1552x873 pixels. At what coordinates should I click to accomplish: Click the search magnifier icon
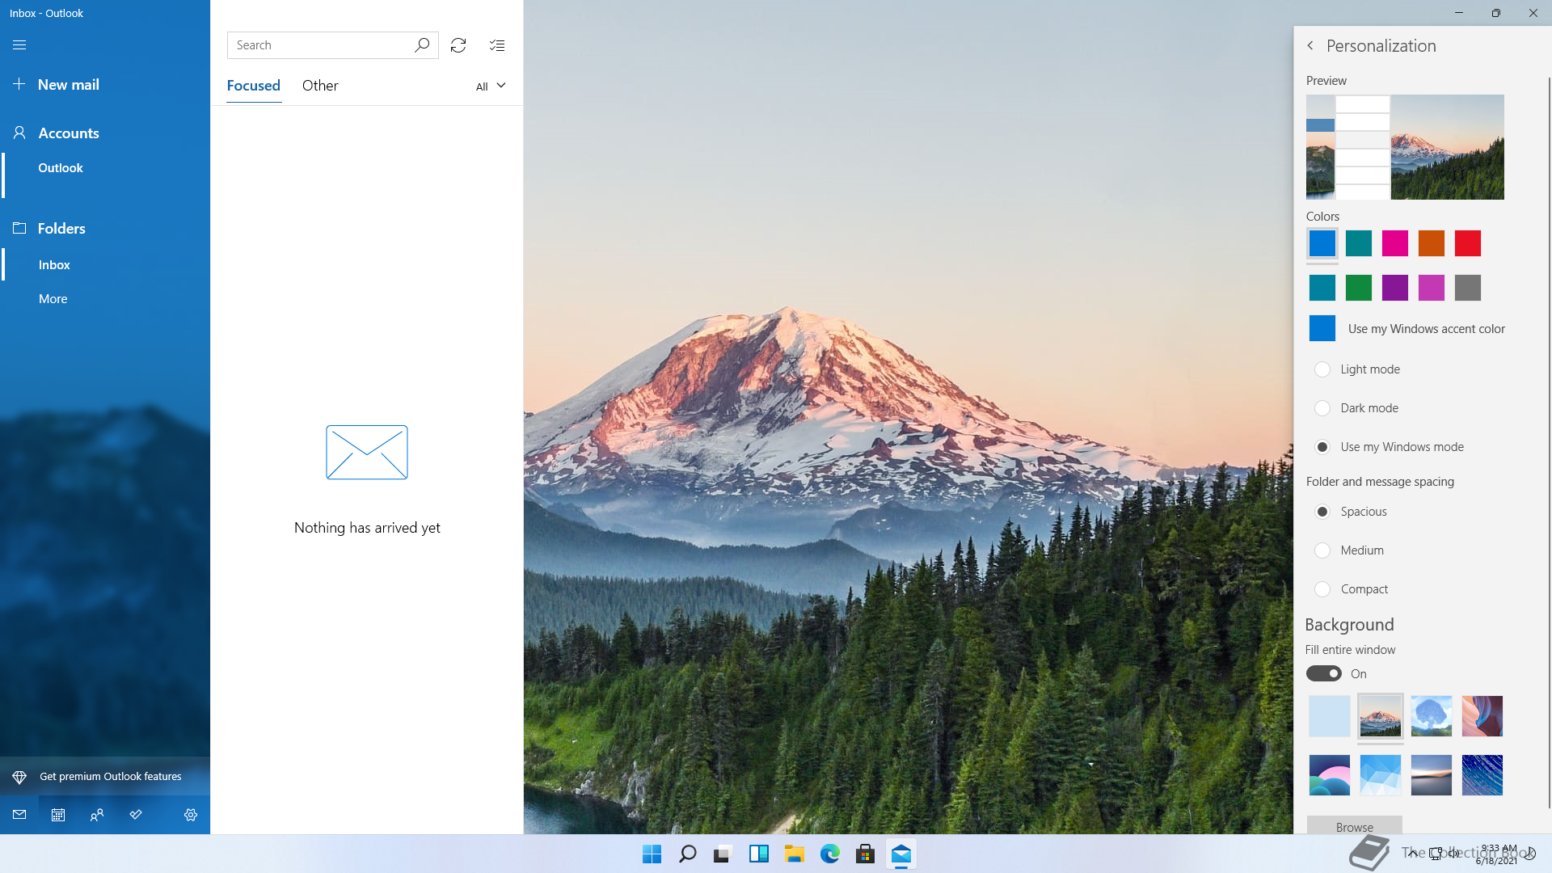click(421, 45)
